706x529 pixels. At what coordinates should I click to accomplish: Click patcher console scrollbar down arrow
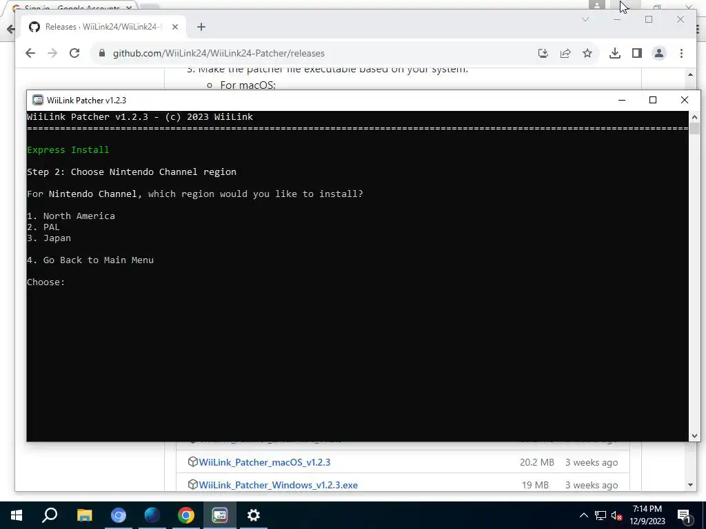[694, 435]
